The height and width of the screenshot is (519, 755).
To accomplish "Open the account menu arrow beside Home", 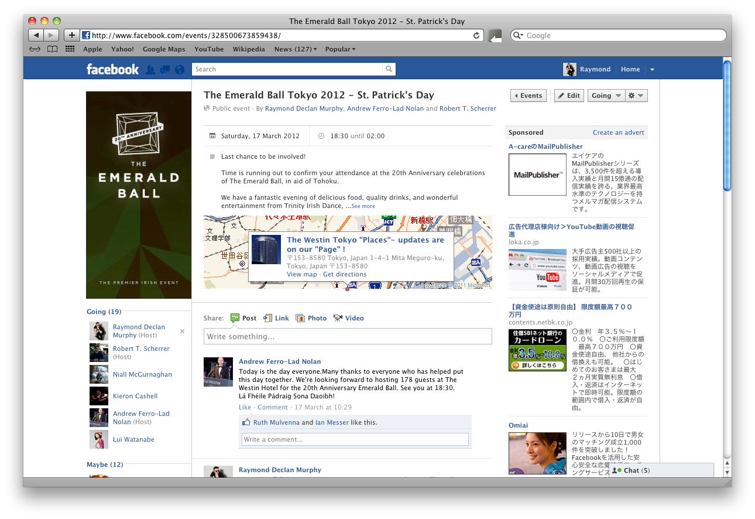I will tap(652, 69).
